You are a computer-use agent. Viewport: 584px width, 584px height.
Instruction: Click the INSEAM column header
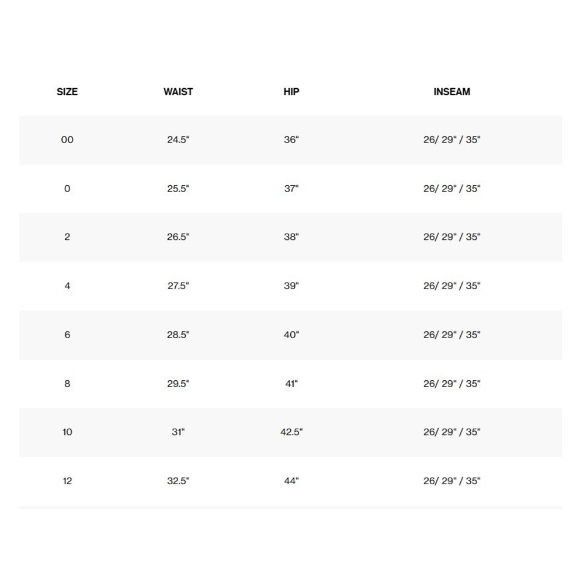pos(452,92)
